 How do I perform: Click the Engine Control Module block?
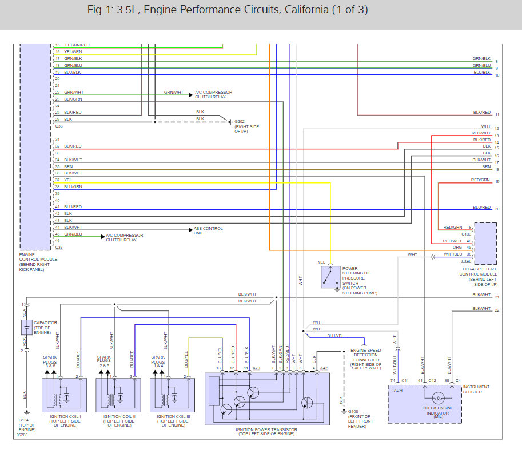(35, 147)
